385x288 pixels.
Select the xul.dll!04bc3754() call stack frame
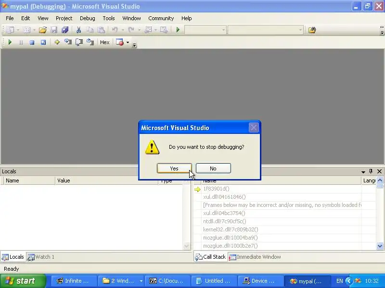pos(224,213)
